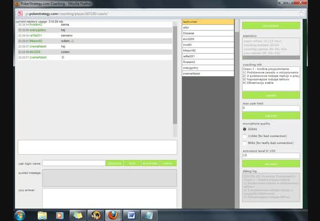Switch to Microsoft Word in the taskbar

[131, 215]
